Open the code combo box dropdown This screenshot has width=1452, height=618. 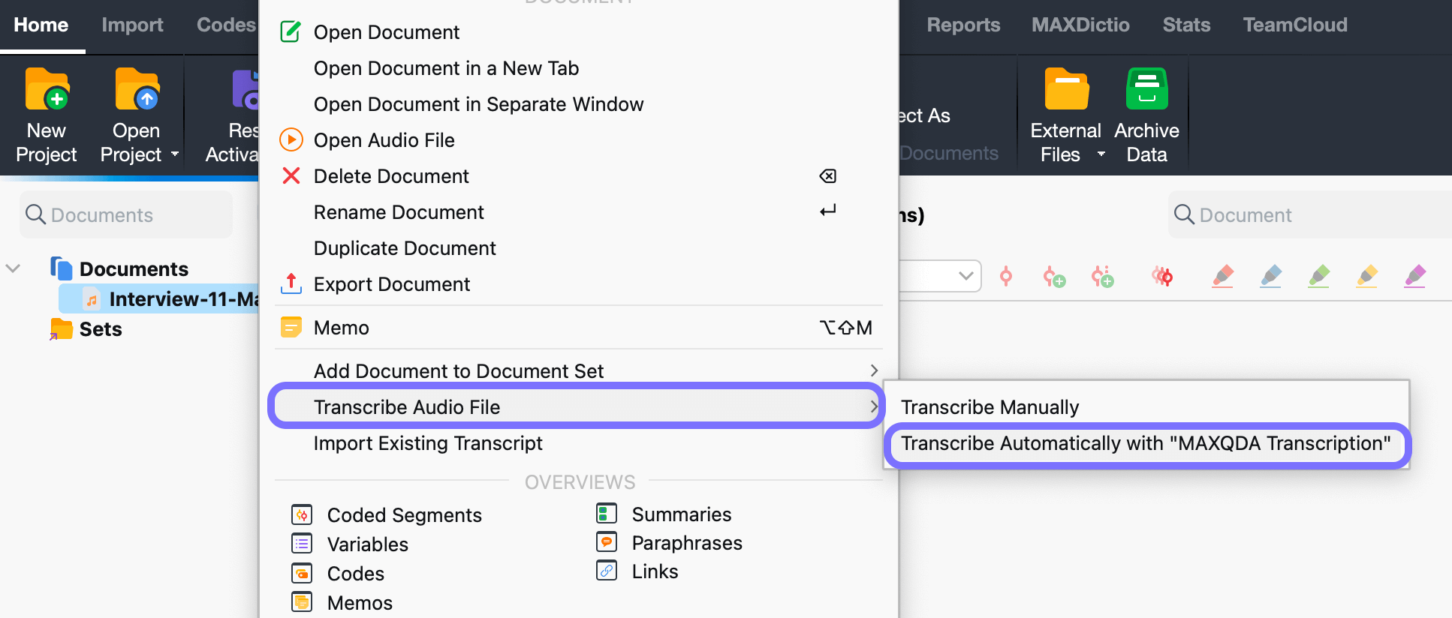pyautogui.click(x=965, y=276)
